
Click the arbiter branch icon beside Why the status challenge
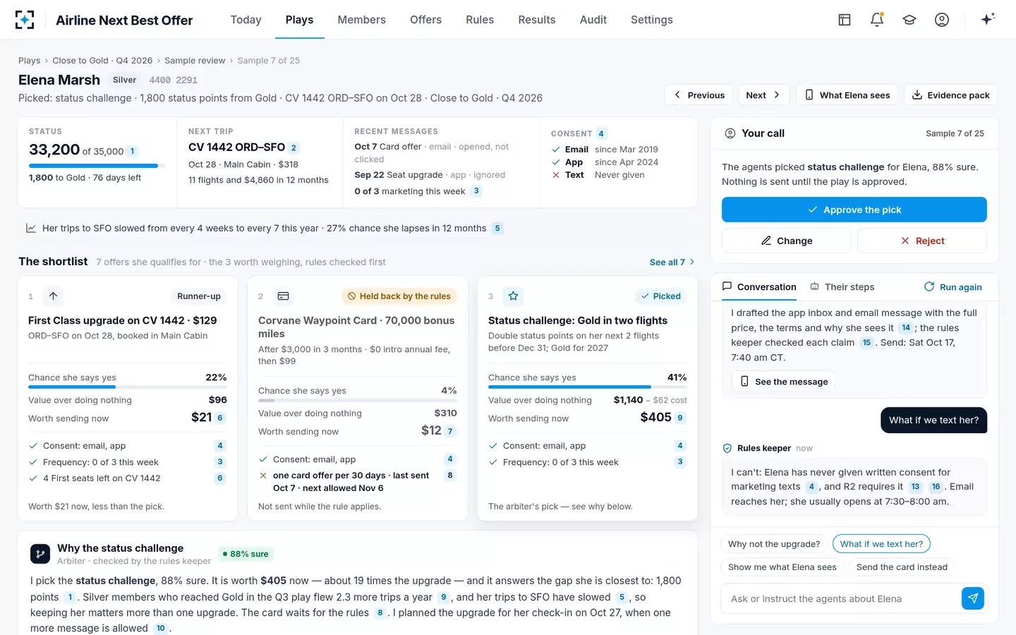(x=40, y=554)
